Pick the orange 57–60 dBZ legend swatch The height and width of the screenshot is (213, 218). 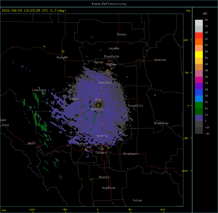[199, 42]
